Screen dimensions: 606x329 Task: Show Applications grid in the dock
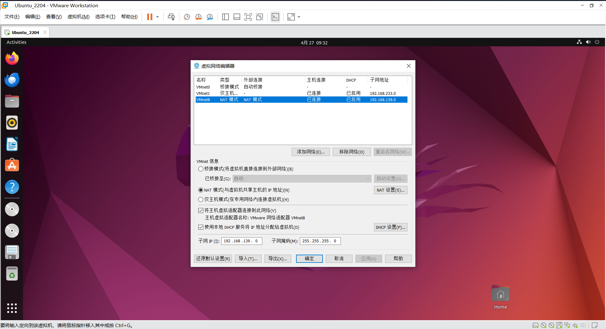pos(12,308)
